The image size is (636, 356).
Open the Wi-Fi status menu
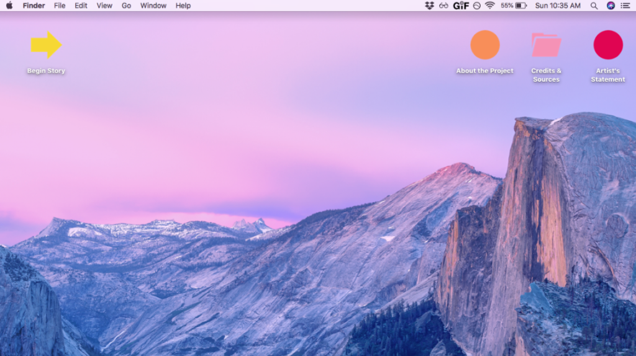[490, 6]
